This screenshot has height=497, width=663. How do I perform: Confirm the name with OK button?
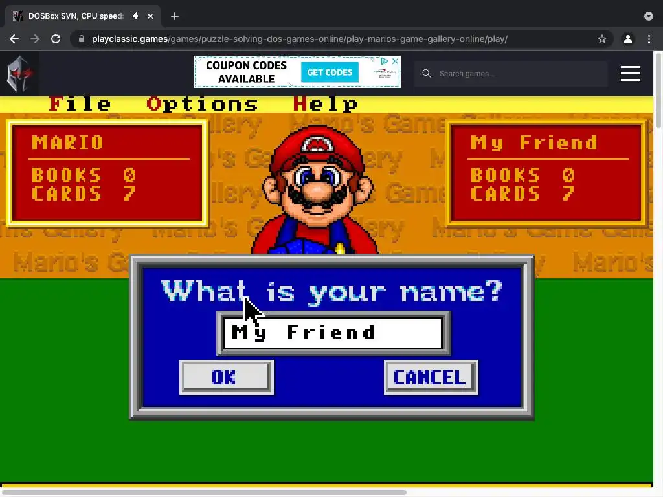coord(227,377)
